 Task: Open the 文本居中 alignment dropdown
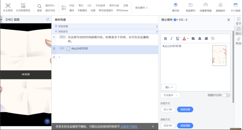point(170,95)
